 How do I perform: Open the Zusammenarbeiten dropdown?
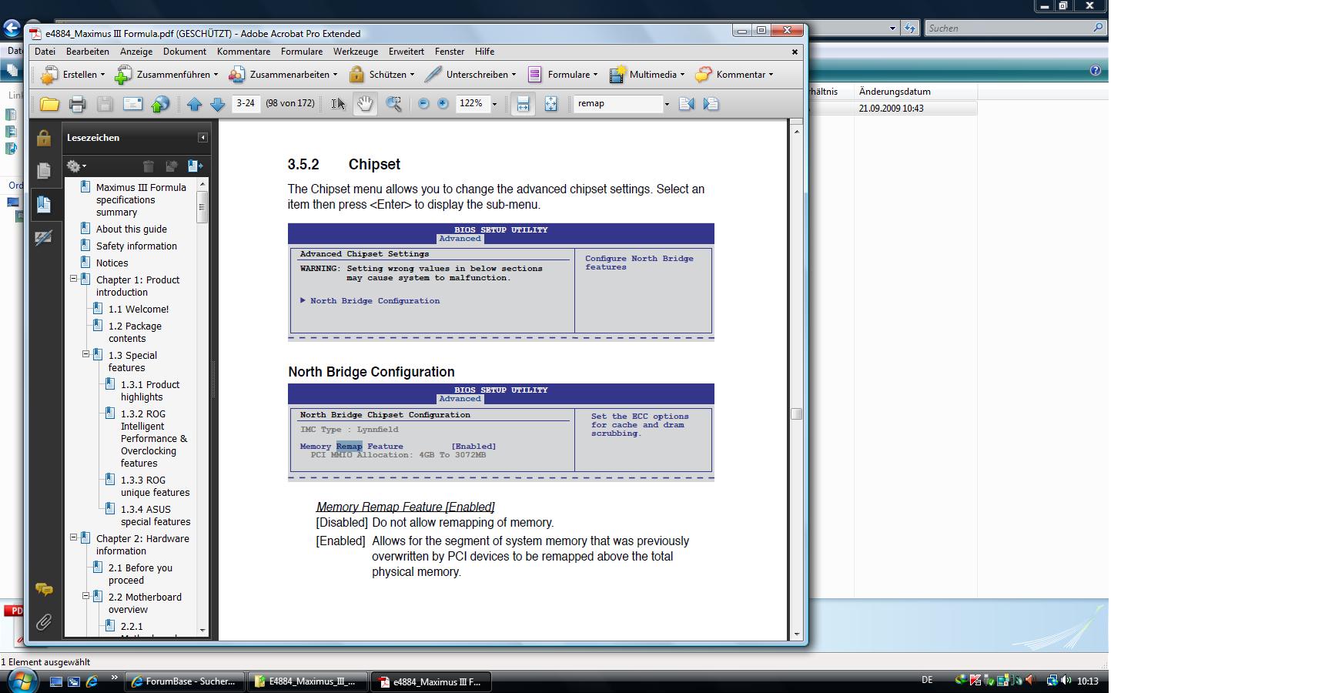[x=283, y=75]
